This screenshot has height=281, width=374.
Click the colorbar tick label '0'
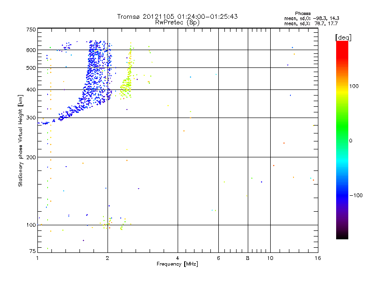coord(350,140)
